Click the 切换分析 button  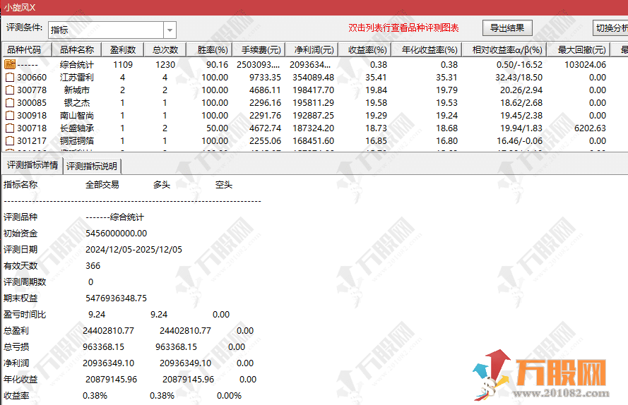pos(610,28)
